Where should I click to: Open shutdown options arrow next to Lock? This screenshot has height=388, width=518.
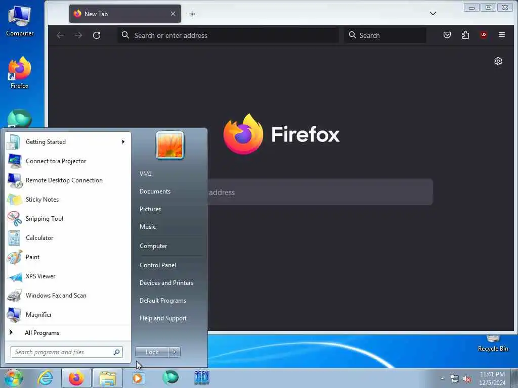(x=175, y=352)
